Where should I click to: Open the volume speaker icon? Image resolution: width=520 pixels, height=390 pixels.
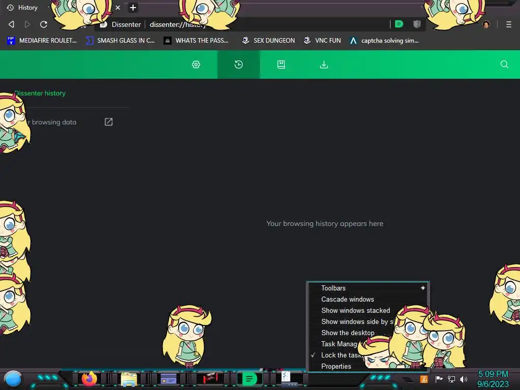464,379
